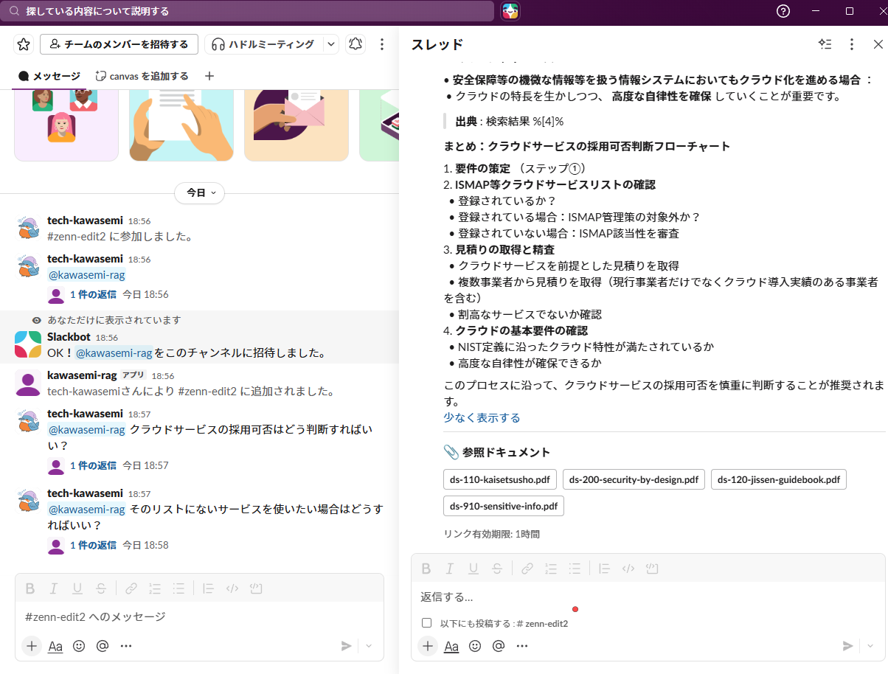Click チームのメンバーを招待する button
Viewport: 888px width, 674px height.
[119, 44]
